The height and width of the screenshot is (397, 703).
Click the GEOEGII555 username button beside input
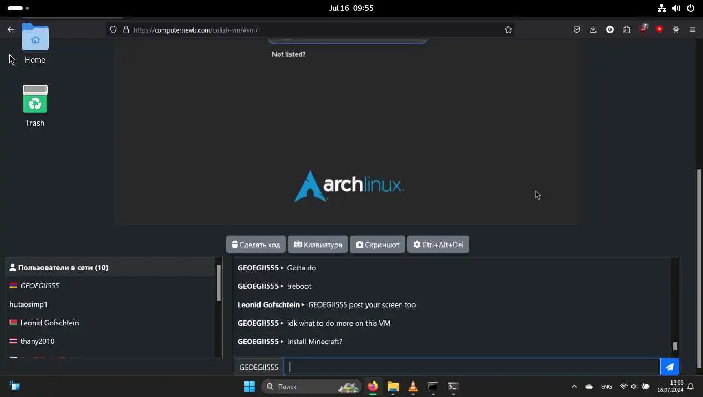[x=259, y=367]
